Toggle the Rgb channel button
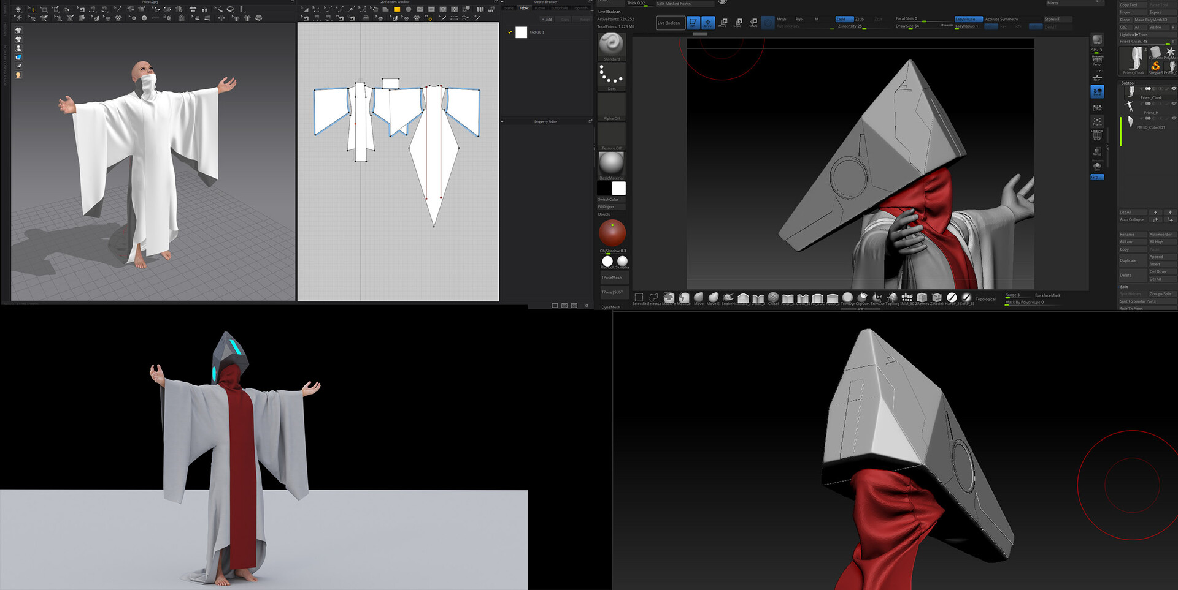 [x=799, y=19]
